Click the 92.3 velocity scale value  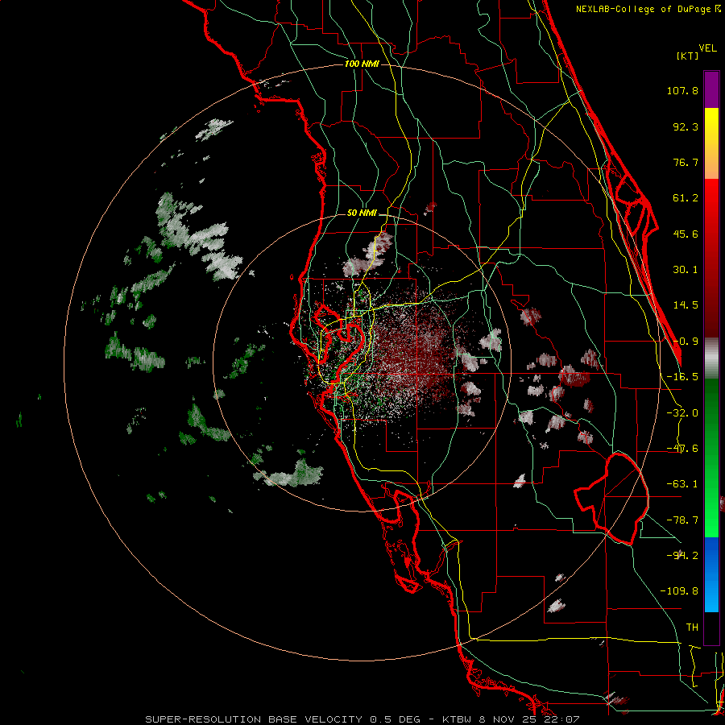click(686, 126)
